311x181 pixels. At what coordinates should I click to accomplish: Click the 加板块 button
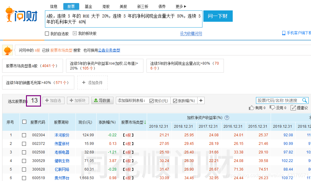pos(78,100)
